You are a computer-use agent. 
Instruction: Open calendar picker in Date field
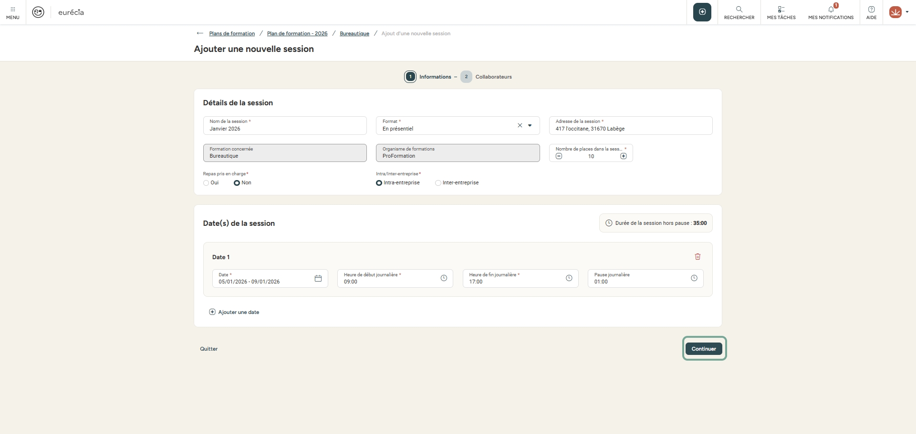click(318, 278)
